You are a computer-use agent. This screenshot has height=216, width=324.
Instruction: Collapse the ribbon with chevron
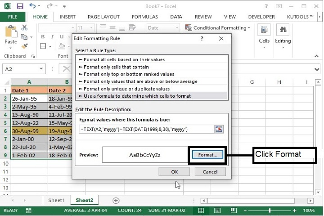(x=316, y=56)
